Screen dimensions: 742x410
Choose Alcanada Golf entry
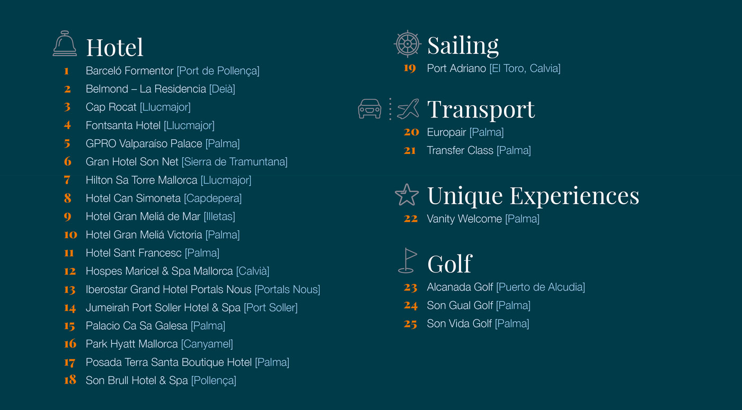(506, 287)
